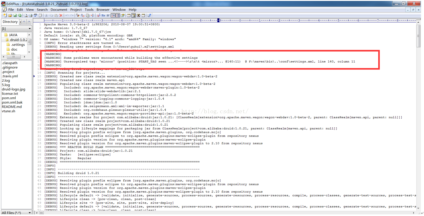Open the Browser menu
Image resolution: width=424 pixels, height=216 pixels.
tap(103, 10)
